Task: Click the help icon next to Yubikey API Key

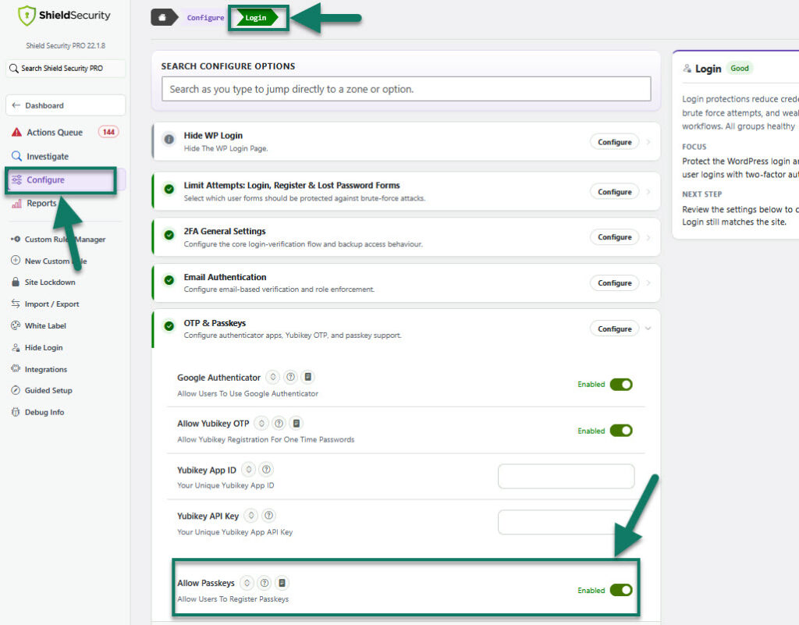Action: tap(268, 516)
